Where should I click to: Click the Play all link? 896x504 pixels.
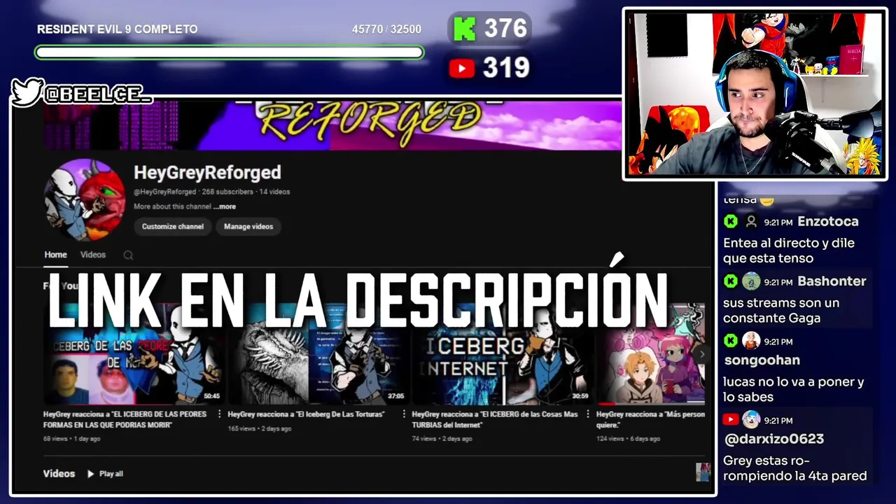tap(111, 474)
